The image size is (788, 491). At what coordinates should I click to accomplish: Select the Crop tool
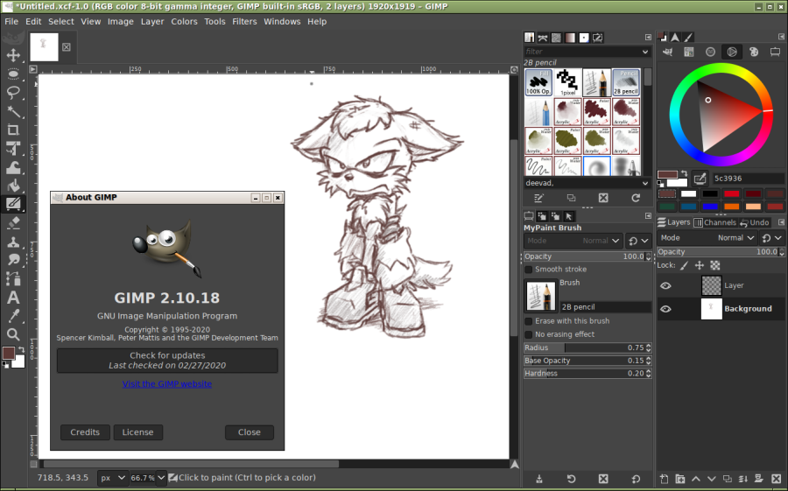[13, 130]
